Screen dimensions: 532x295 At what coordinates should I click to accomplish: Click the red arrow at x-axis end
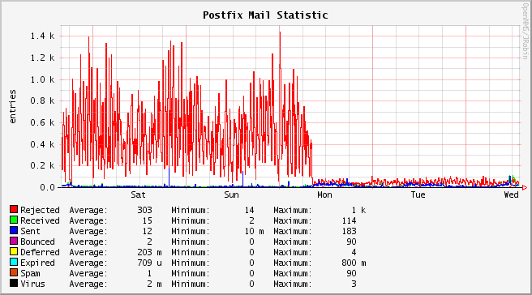click(525, 187)
